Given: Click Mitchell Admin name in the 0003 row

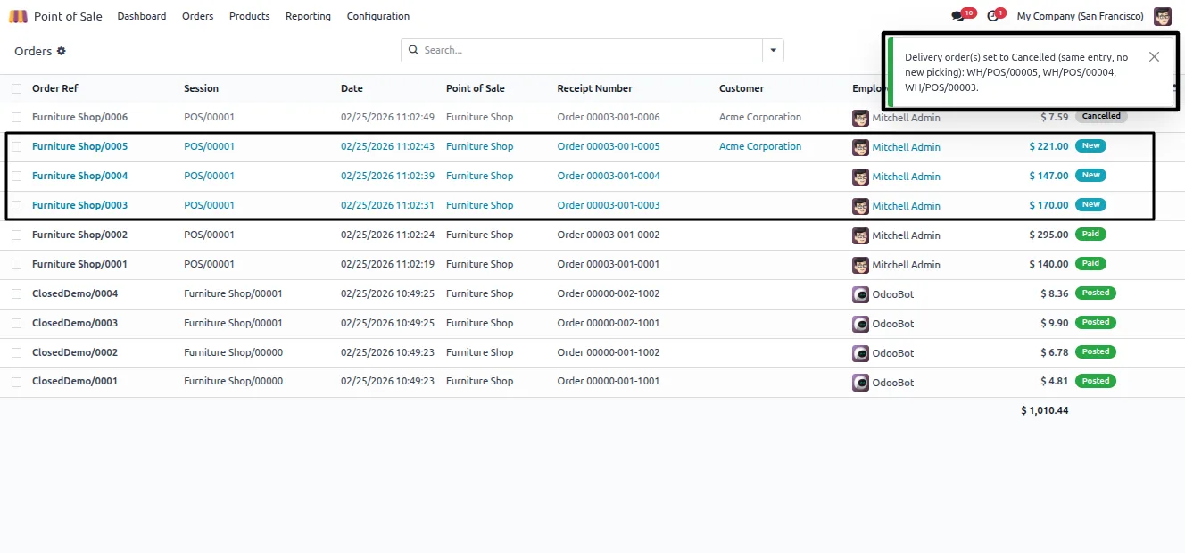Looking at the screenshot, I should 906,206.
